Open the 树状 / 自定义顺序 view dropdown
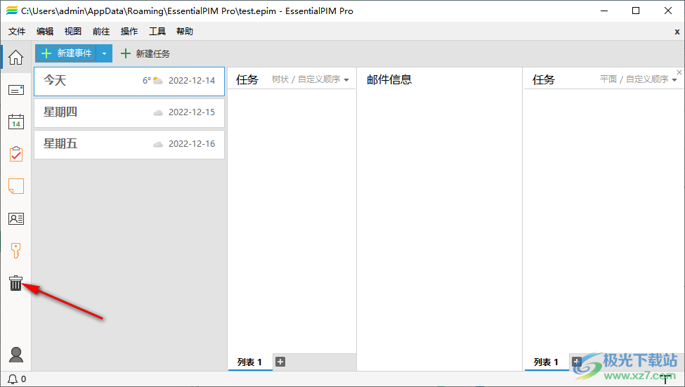Viewport: 685px width, 387px height. pos(310,79)
